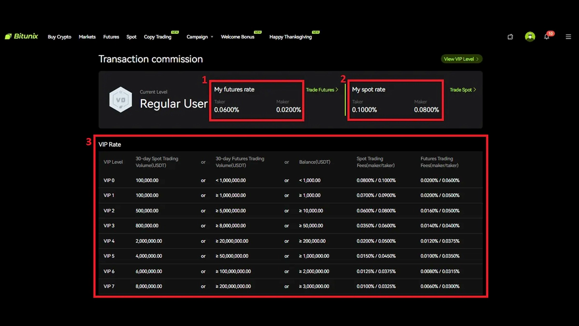This screenshot has height=326, width=579.
Task: Click the green user avatar icon
Action: (x=530, y=37)
